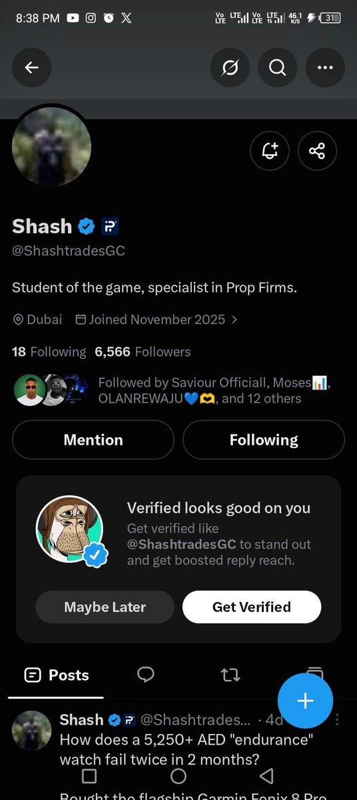Tap the Mention button

(93, 440)
